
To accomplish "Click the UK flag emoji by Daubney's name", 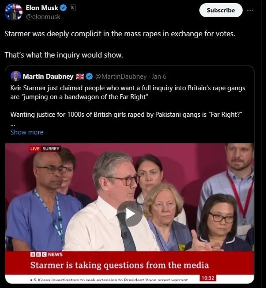I will pyautogui.click(x=80, y=77).
